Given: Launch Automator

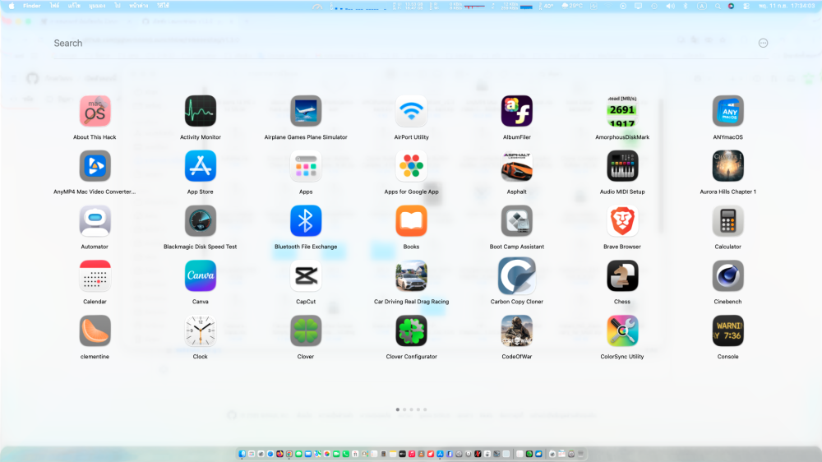Looking at the screenshot, I should coord(95,221).
